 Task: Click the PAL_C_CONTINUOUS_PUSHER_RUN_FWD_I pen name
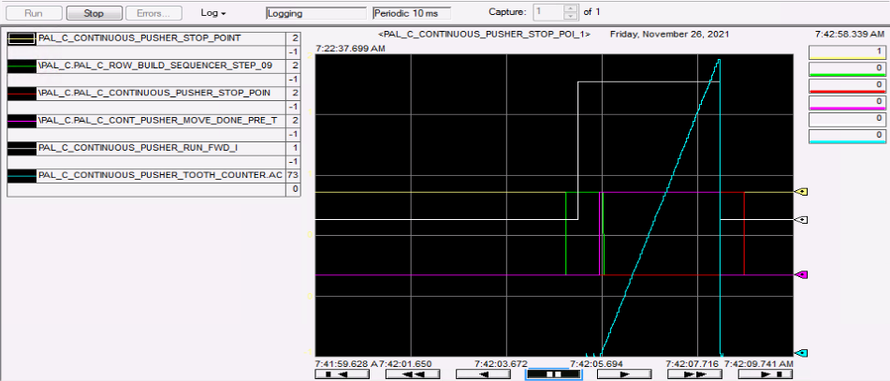click(138, 148)
